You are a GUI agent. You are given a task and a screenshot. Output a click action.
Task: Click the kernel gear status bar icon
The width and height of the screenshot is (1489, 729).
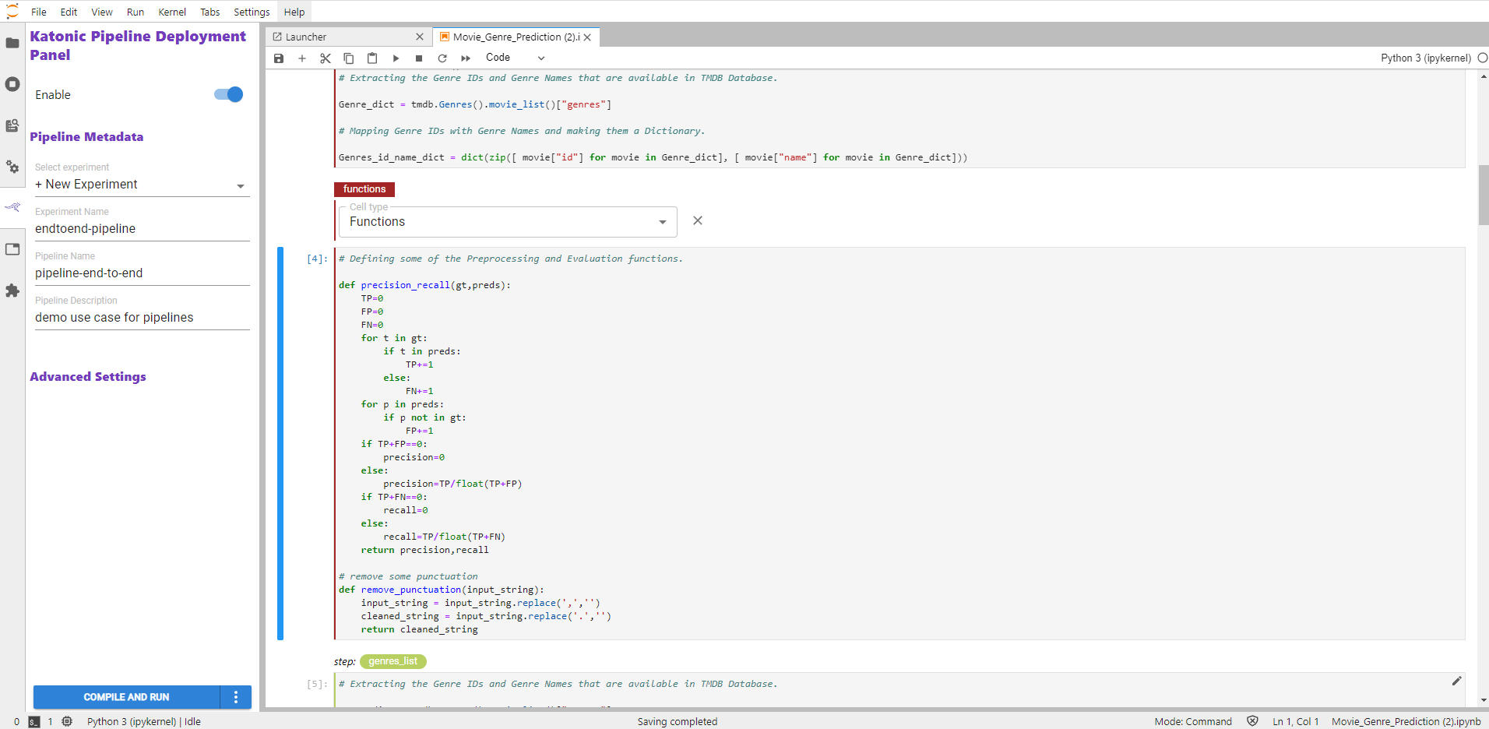[x=67, y=722]
